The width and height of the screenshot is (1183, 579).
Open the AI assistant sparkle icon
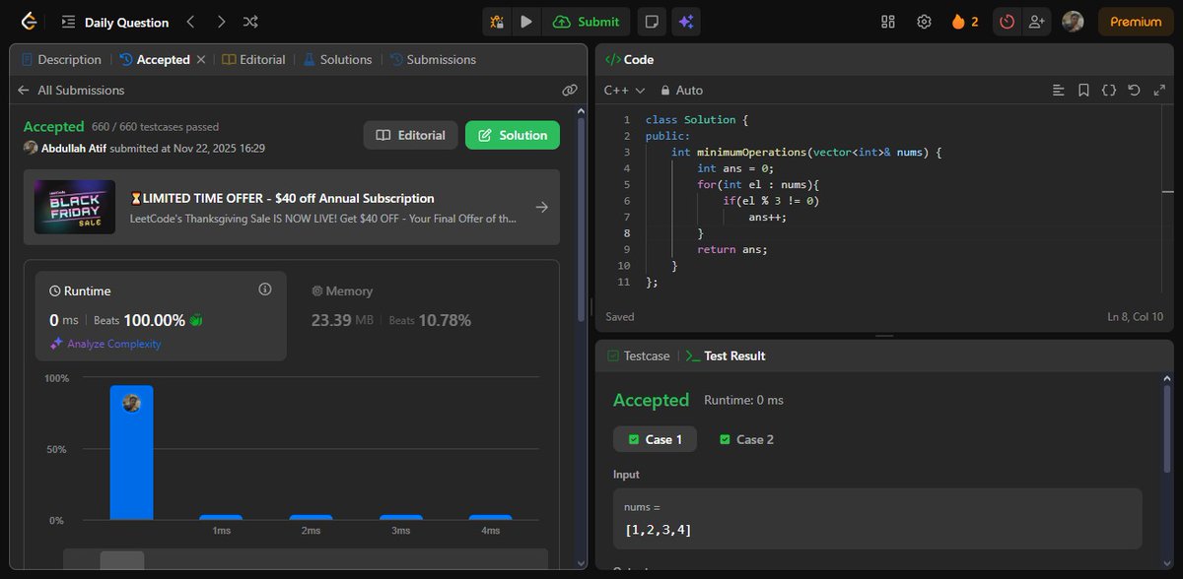tap(686, 22)
